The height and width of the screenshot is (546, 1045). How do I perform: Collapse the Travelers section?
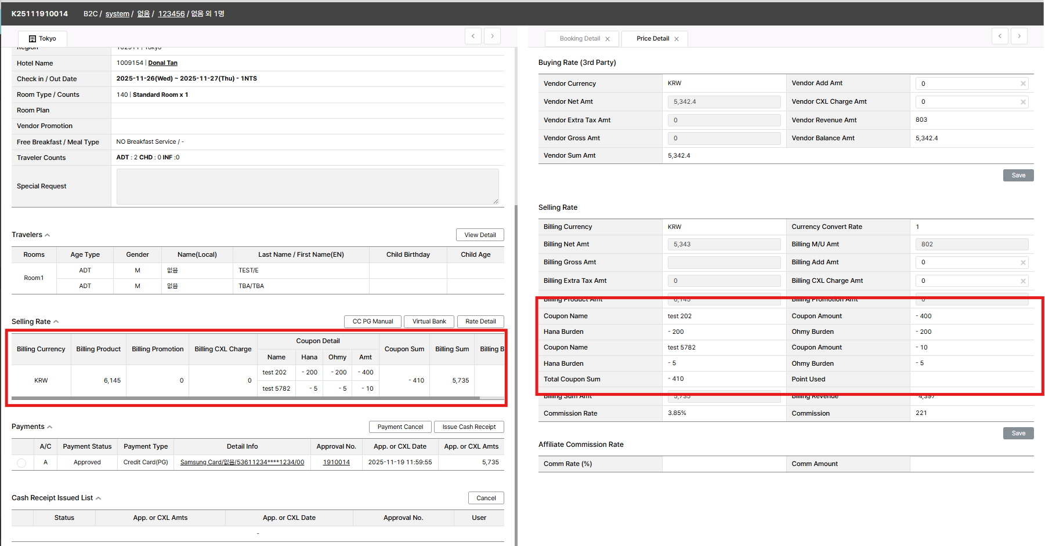pyautogui.click(x=48, y=235)
